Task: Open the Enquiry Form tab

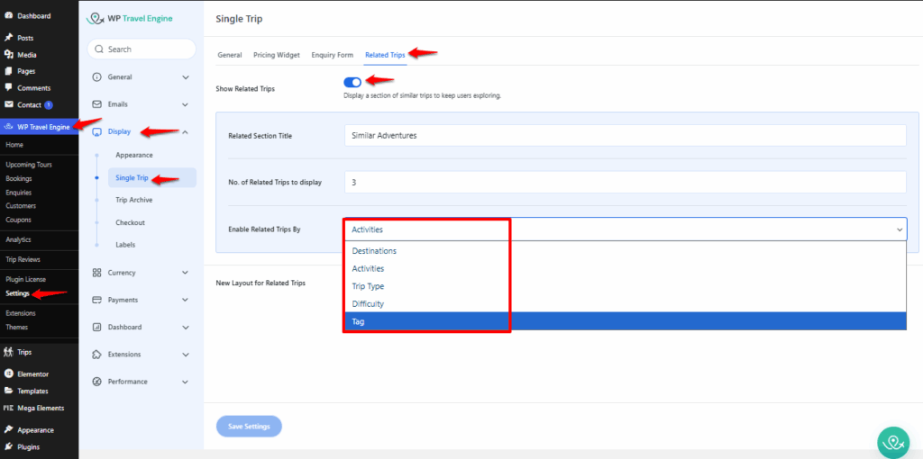Action: tap(331, 55)
